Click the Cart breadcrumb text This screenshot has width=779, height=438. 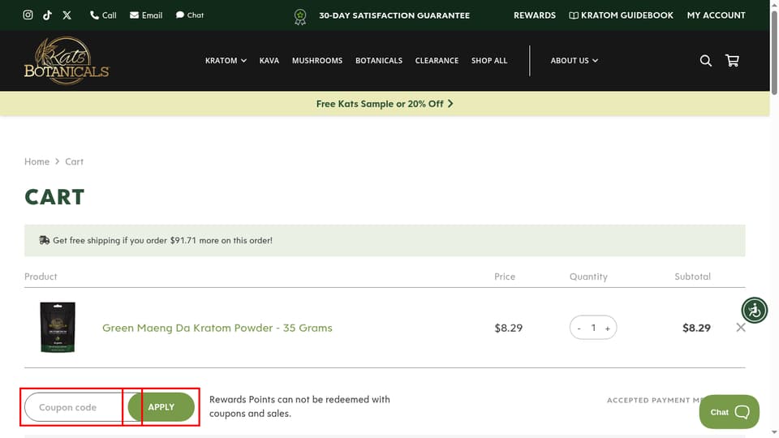pos(74,161)
